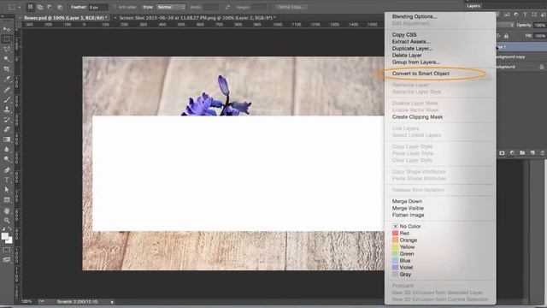The height and width of the screenshot is (308, 547).
Task: Select the Dodge tool
Action: pos(7,159)
